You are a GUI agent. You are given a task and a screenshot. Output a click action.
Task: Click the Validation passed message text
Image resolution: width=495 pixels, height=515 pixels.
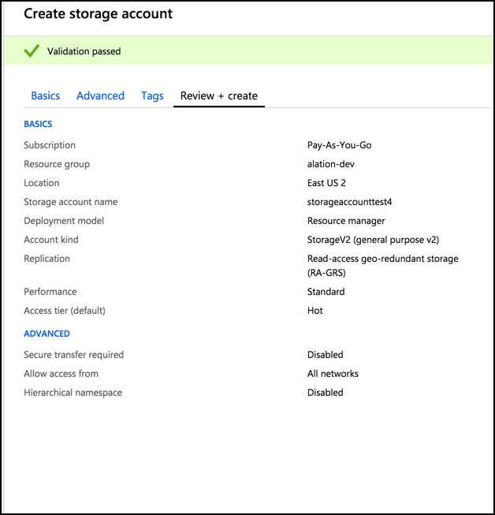84,51
